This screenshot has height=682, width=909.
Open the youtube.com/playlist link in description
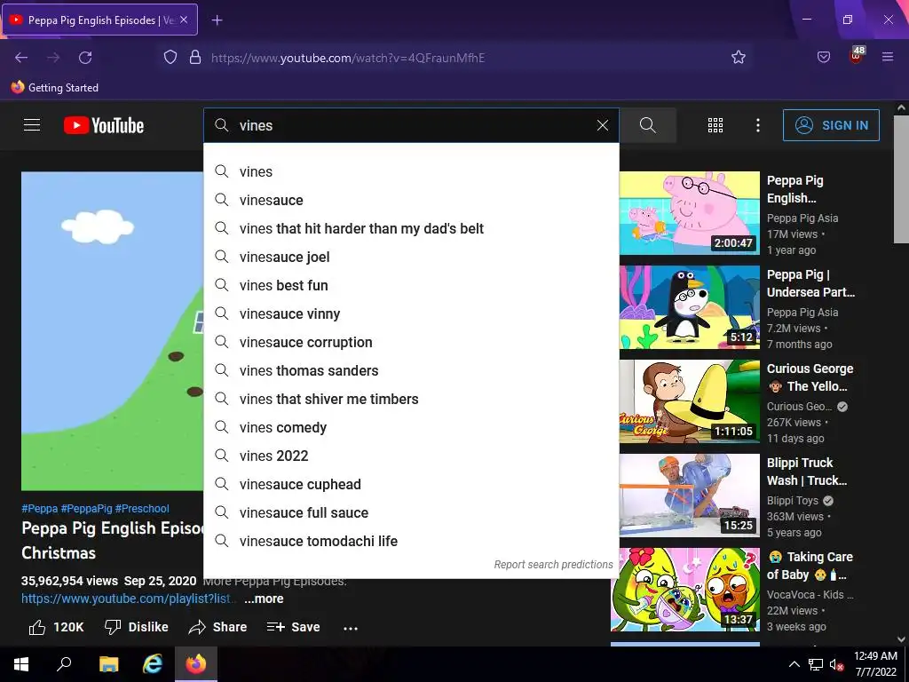126,599
